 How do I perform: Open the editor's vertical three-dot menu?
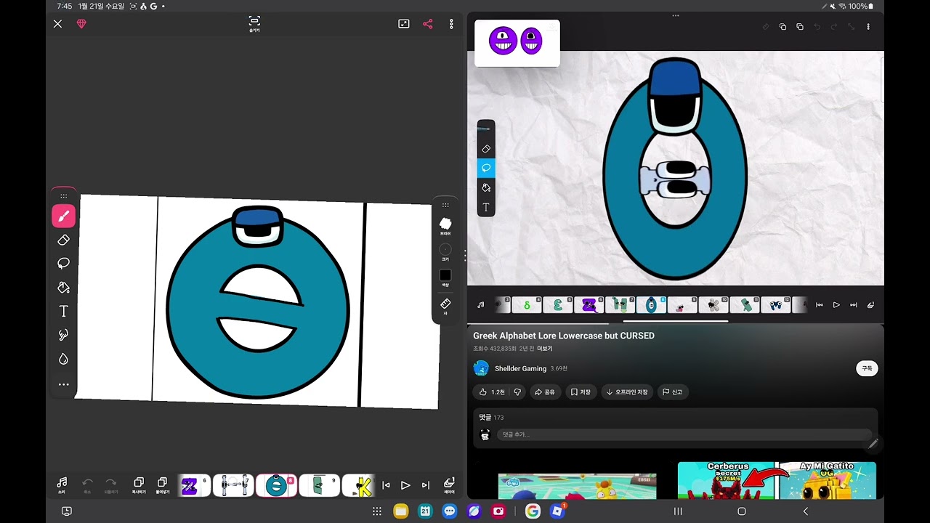pos(451,24)
